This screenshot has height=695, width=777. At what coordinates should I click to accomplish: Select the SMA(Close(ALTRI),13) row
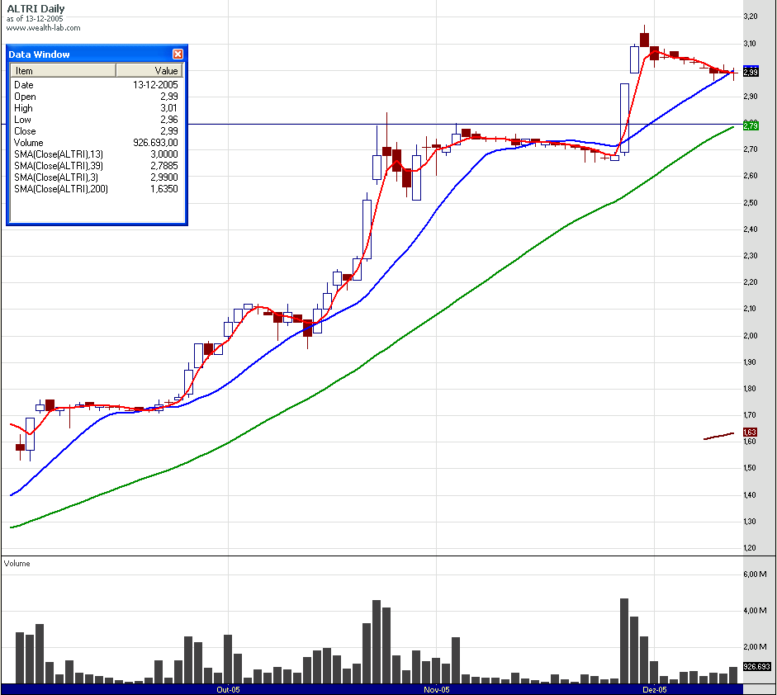96,154
